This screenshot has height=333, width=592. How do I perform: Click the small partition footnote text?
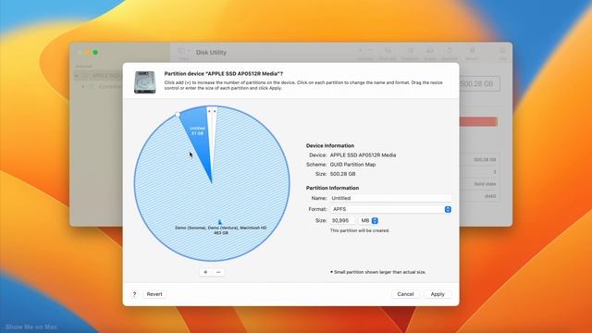[378, 272]
